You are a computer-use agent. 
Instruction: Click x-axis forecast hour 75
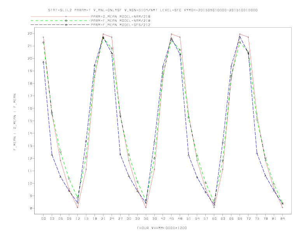(x=257, y=219)
